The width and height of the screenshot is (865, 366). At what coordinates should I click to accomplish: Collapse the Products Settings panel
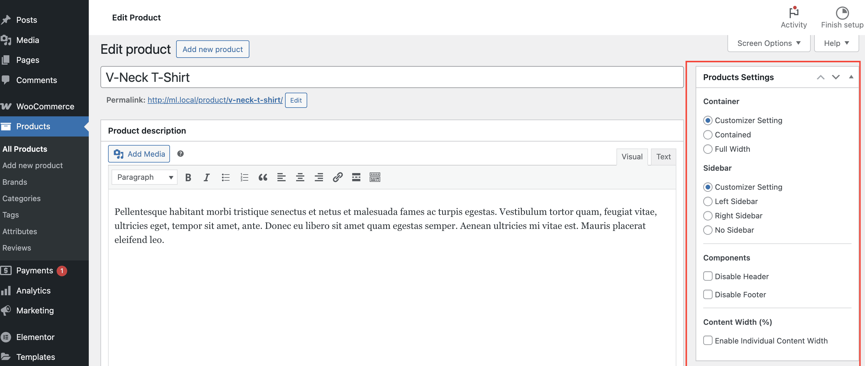(851, 77)
